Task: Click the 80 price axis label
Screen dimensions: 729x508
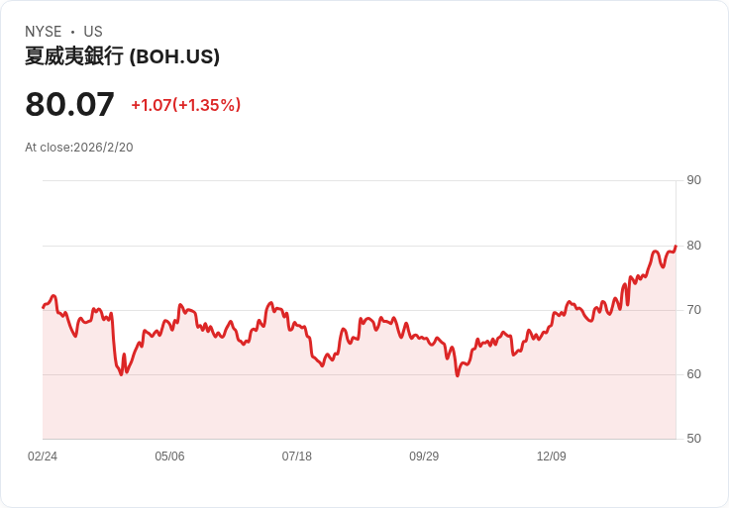Action: pos(693,246)
